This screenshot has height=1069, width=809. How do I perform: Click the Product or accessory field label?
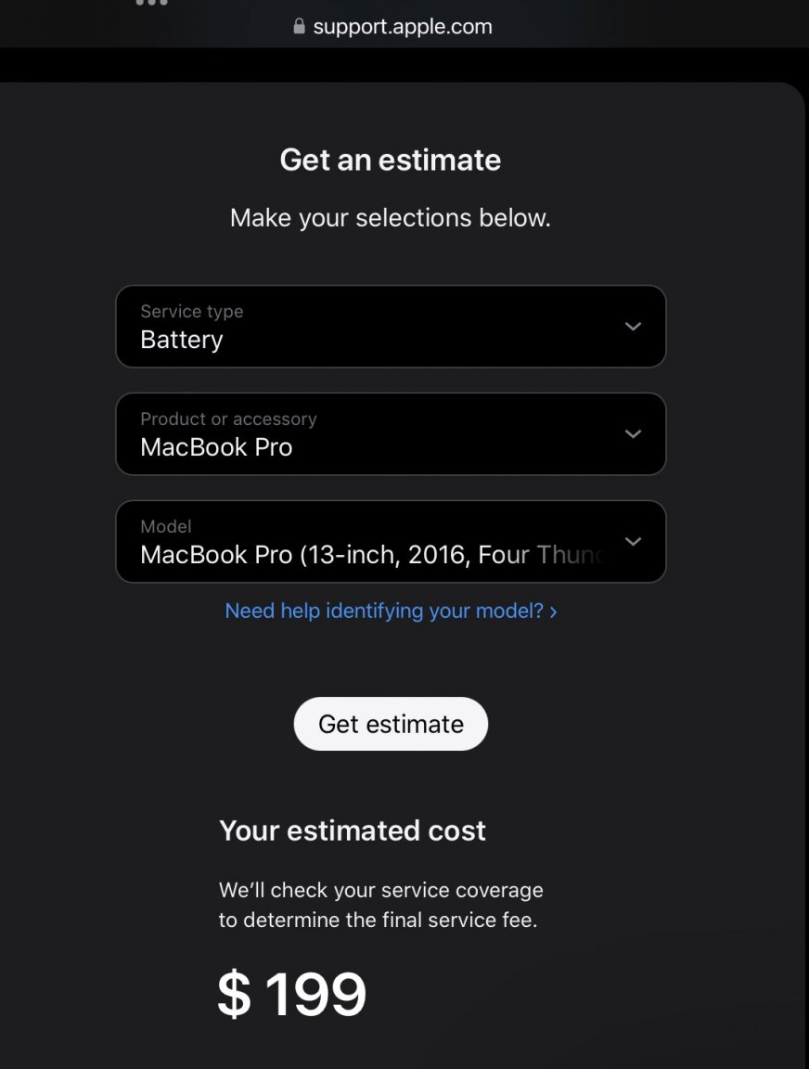228,419
